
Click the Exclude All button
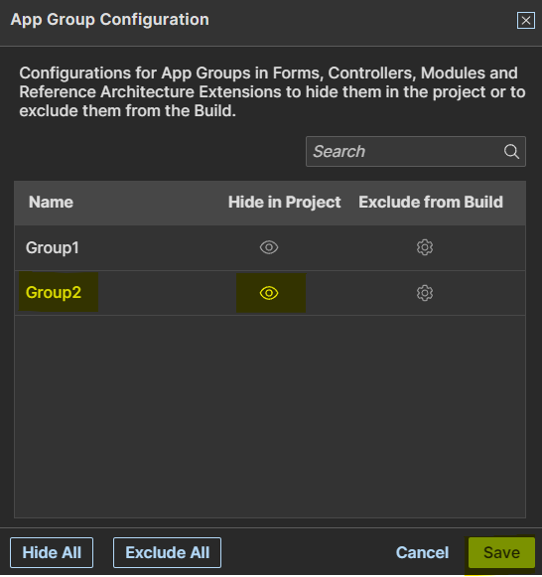[168, 553]
